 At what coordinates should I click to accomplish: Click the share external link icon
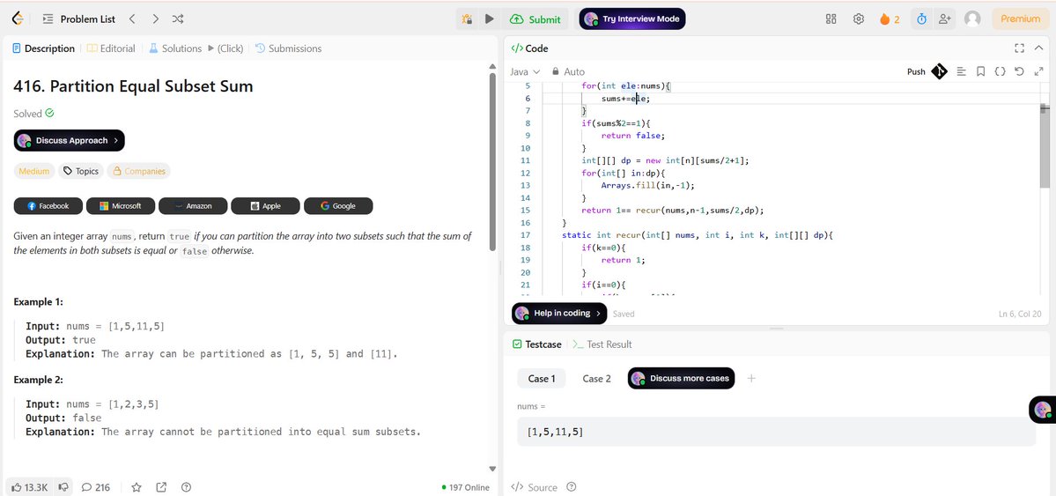162,487
